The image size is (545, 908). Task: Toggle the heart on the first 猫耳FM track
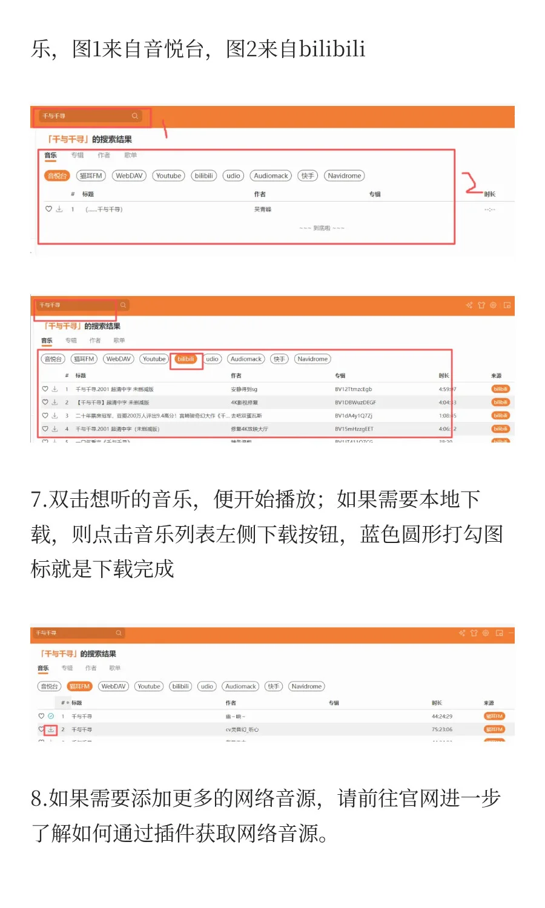(40, 716)
